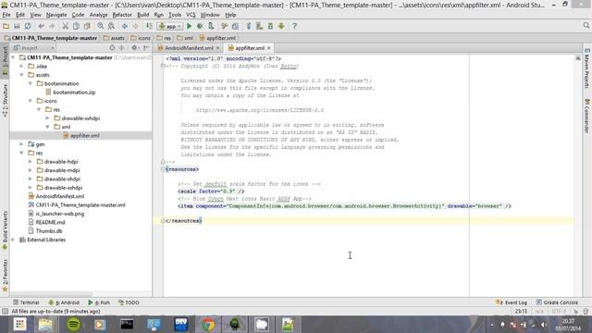Expand the .idea folder in tree
Screen dimensions: 592x333
21,66
